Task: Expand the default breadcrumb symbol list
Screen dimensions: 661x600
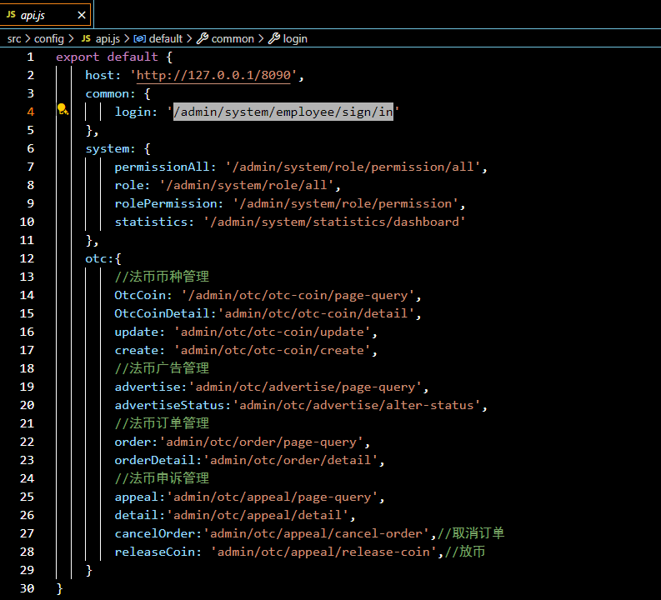Action: click(166, 38)
